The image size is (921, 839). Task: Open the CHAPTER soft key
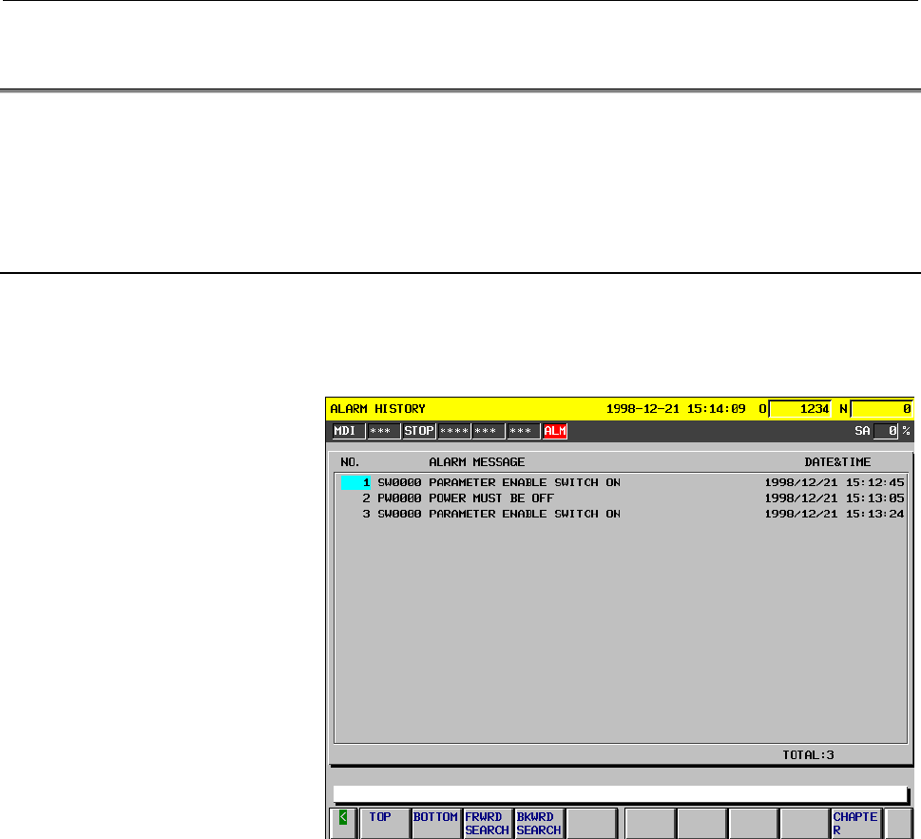point(855,823)
